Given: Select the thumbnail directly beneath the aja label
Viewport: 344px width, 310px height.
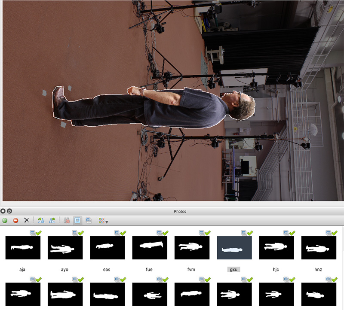Looking at the screenshot, I should 23,294.
